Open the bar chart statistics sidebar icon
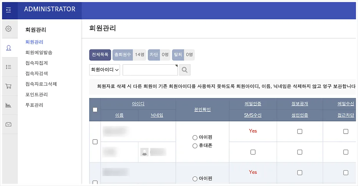 pos(9,105)
